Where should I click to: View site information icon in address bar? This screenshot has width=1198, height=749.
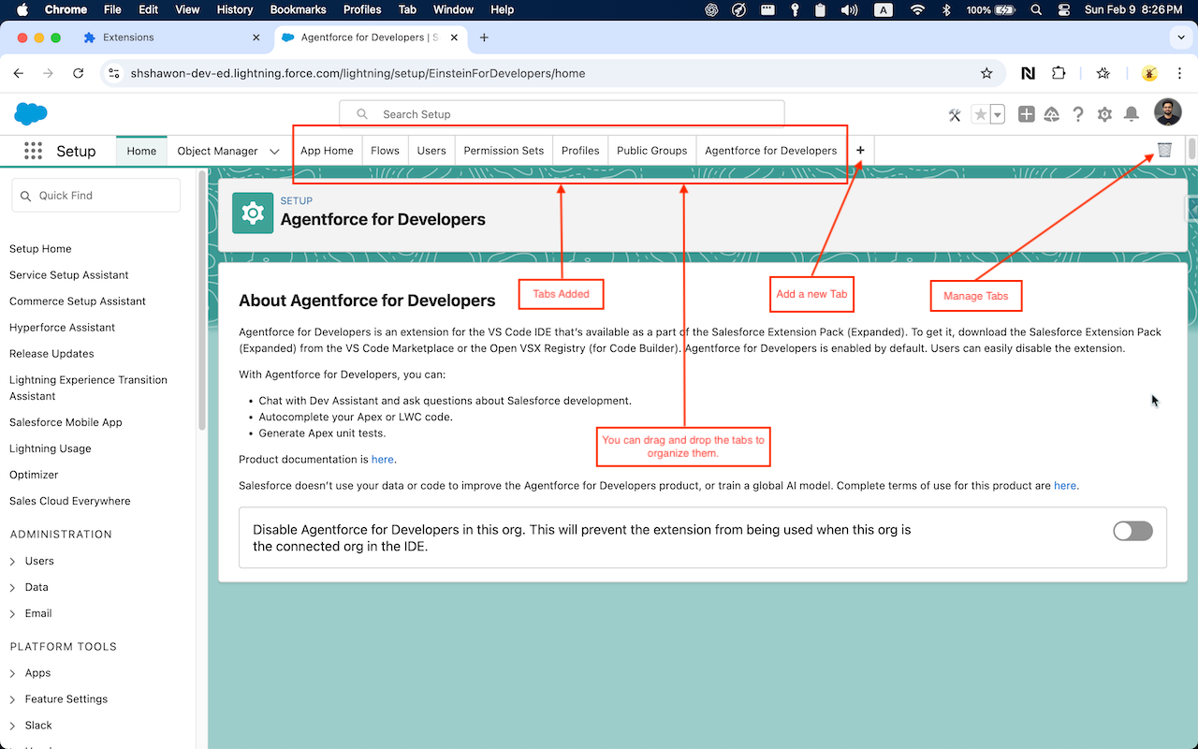113,73
